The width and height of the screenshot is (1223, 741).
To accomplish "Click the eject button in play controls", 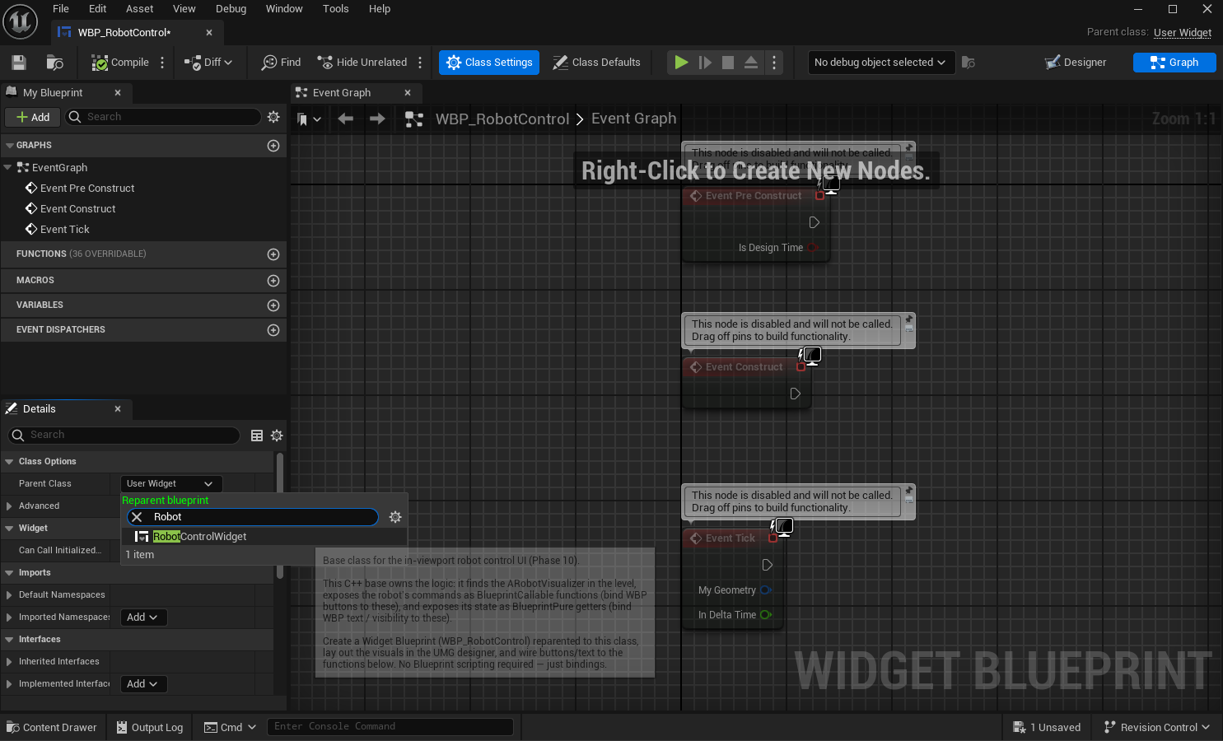I will (751, 63).
